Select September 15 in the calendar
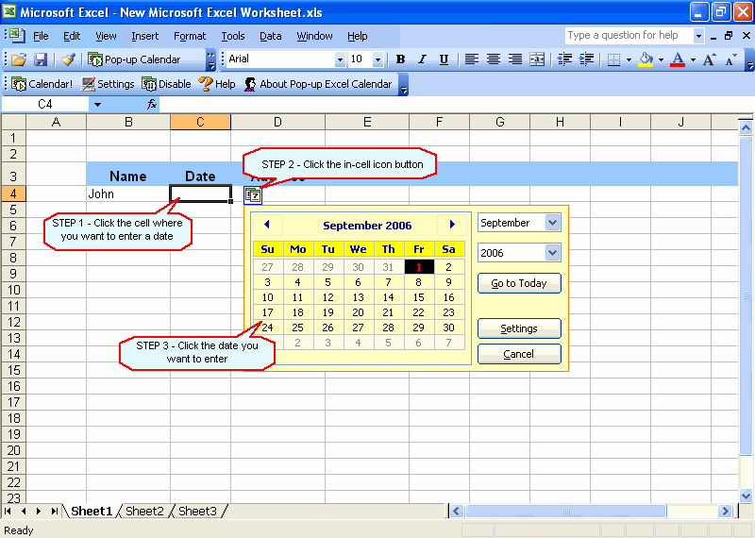755x538 pixels. tap(419, 297)
